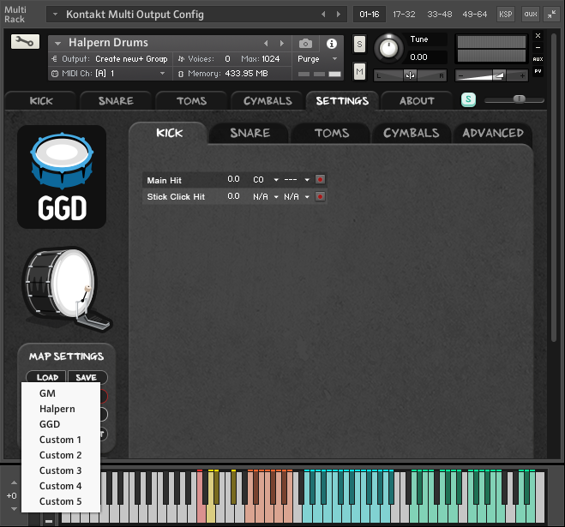Click the KSP script editor button
Image resolution: width=565 pixels, height=527 pixels.
[506, 15]
